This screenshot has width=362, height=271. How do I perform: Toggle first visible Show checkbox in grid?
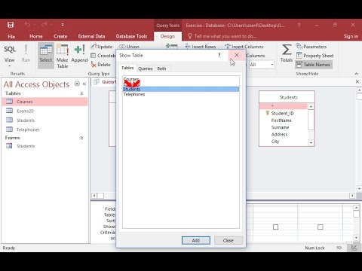pos(275,227)
